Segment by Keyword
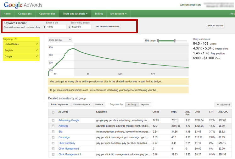Viewport: 235px width, 159px height. 145,105
